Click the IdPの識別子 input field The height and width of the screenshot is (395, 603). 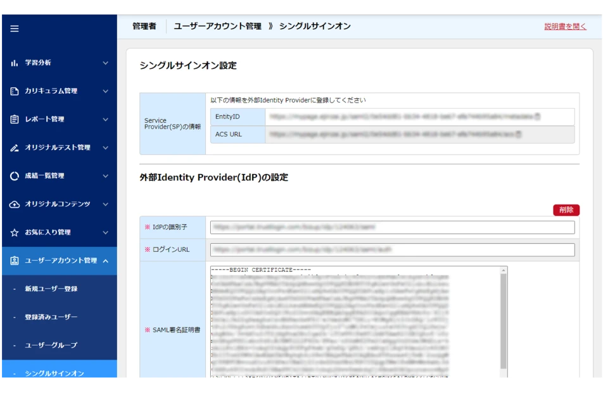tap(392, 227)
